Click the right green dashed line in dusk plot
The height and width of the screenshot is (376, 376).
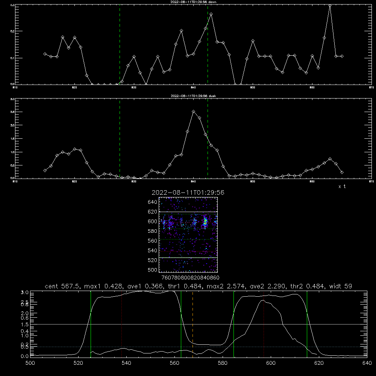[x=208, y=138]
